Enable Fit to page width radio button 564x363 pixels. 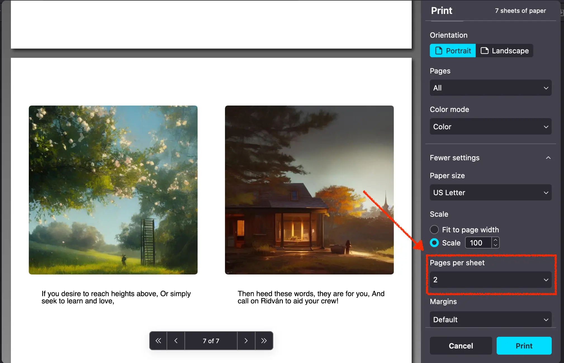pos(434,230)
